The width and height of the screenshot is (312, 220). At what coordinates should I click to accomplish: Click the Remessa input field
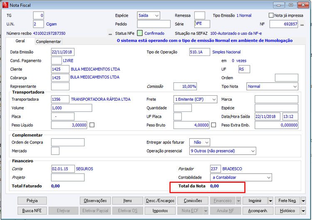click(x=200, y=15)
